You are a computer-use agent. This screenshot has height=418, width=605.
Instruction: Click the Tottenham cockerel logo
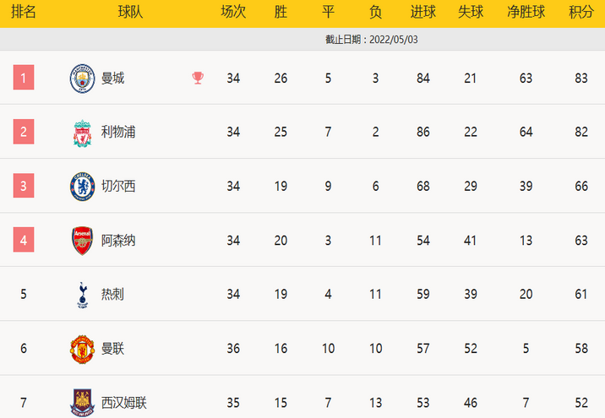tap(82, 295)
